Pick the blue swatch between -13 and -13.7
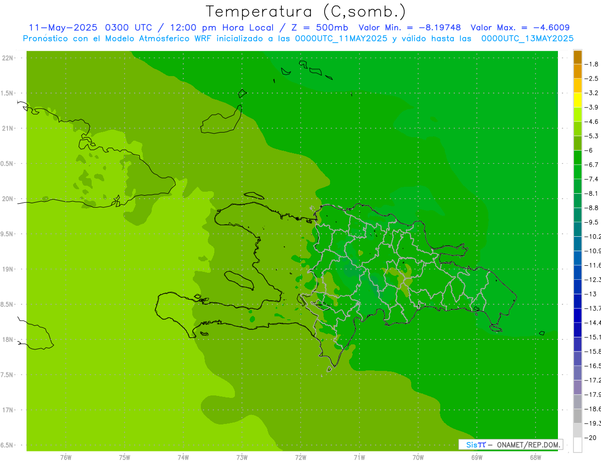Viewport: 601px width, 464px height. [577, 301]
